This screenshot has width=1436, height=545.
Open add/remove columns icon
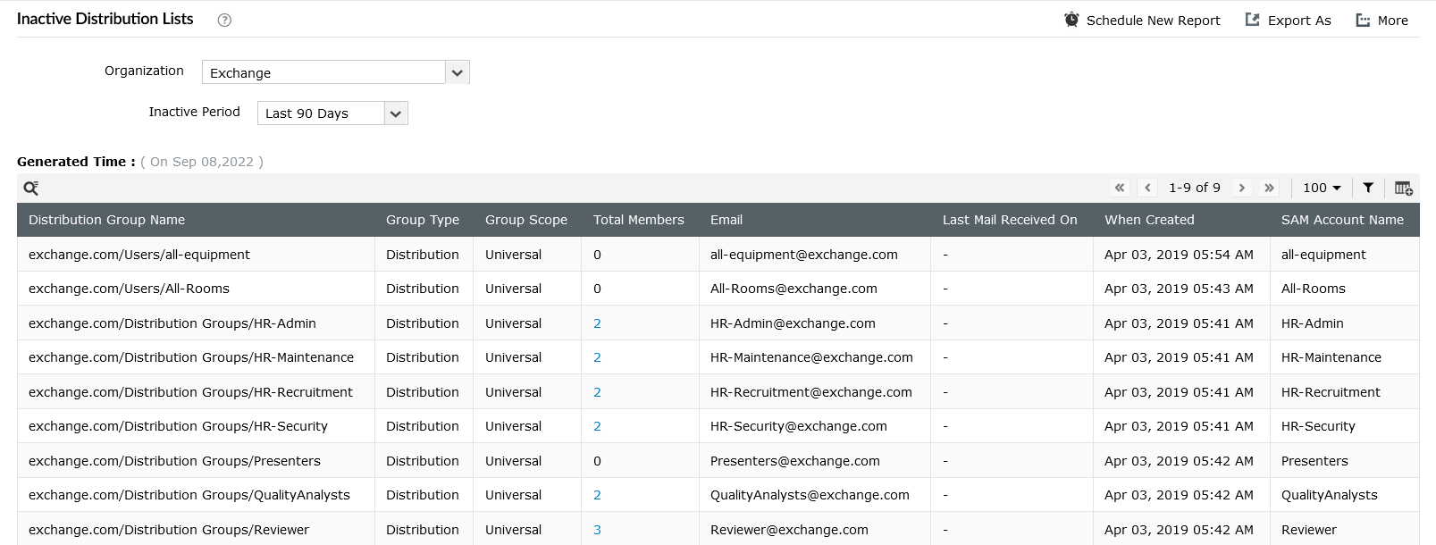point(1403,188)
